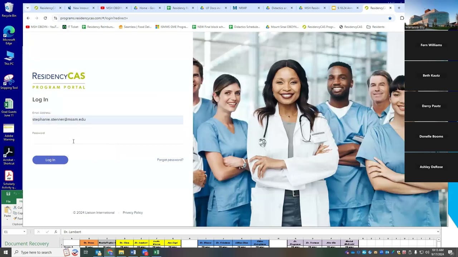The height and width of the screenshot is (257, 458).
Task: Click the Email Address field
Action: point(108,120)
